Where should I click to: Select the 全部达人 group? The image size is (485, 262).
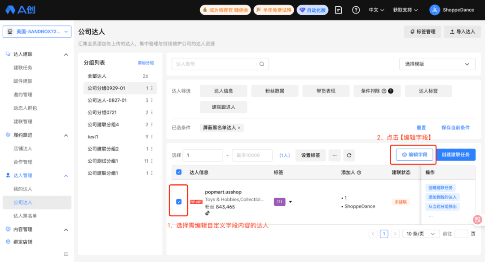point(120,76)
